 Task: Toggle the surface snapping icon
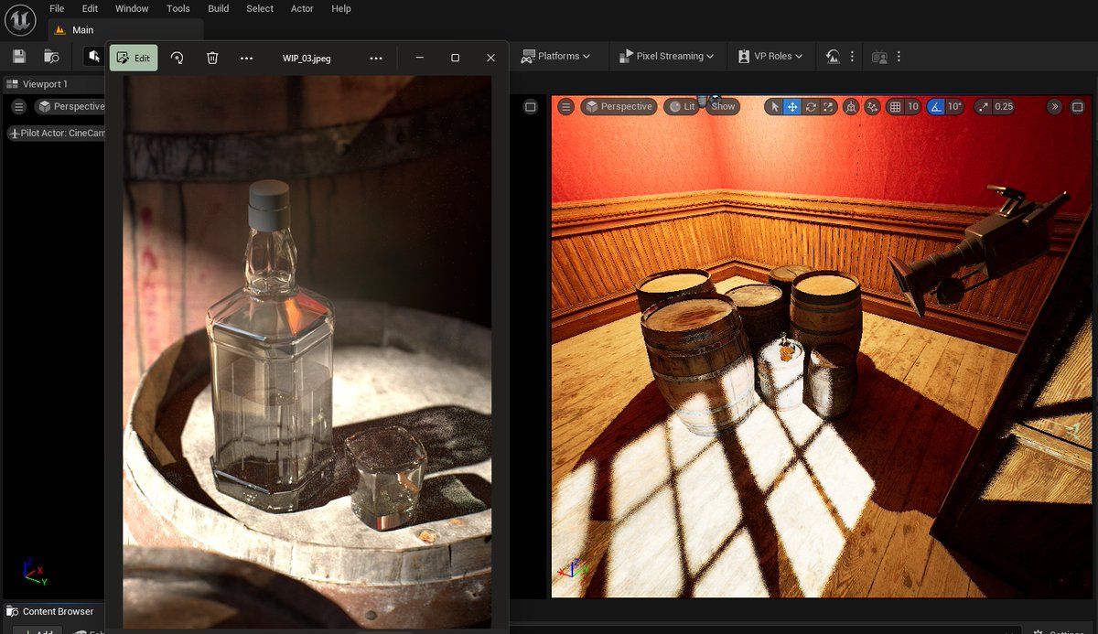click(873, 107)
